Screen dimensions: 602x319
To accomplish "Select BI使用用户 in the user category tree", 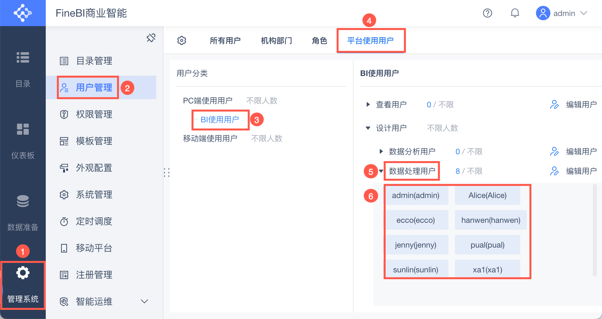I will click(220, 120).
